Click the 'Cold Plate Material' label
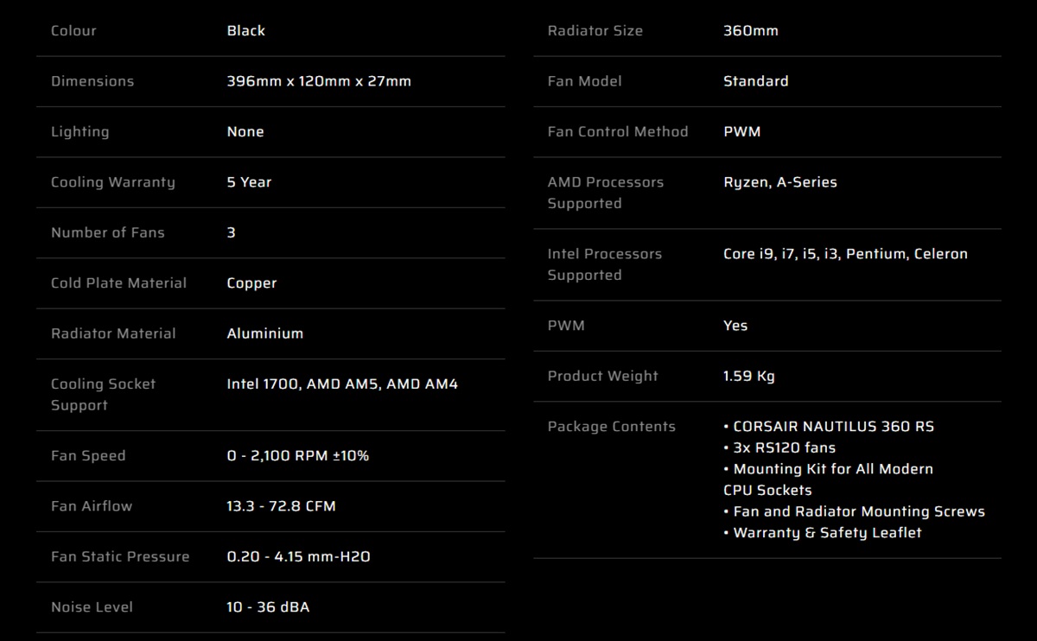Viewport: 1037px width, 641px height. pyautogui.click(x=119, y=283)
